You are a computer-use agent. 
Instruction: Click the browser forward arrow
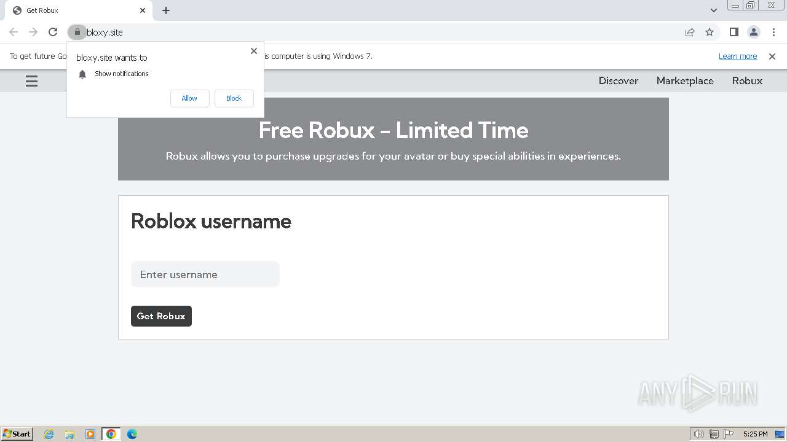(33, 32)
